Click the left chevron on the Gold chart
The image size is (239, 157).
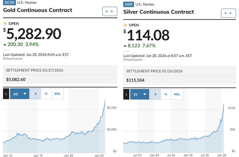6,94
